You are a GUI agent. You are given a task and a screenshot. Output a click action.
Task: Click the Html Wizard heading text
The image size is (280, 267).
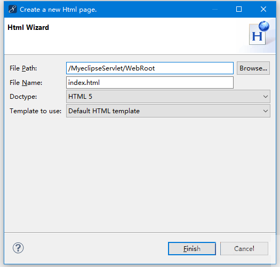(x=28, y=28)
